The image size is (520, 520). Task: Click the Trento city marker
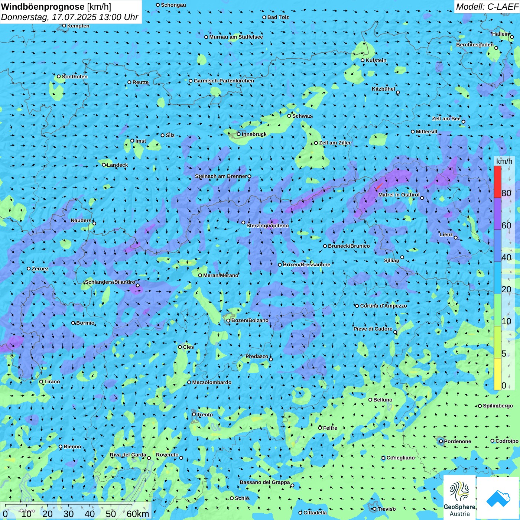click(194, 415)
